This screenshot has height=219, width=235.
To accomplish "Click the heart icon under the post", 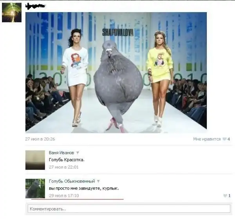I will pyautogui.click(x=224, y=139).
